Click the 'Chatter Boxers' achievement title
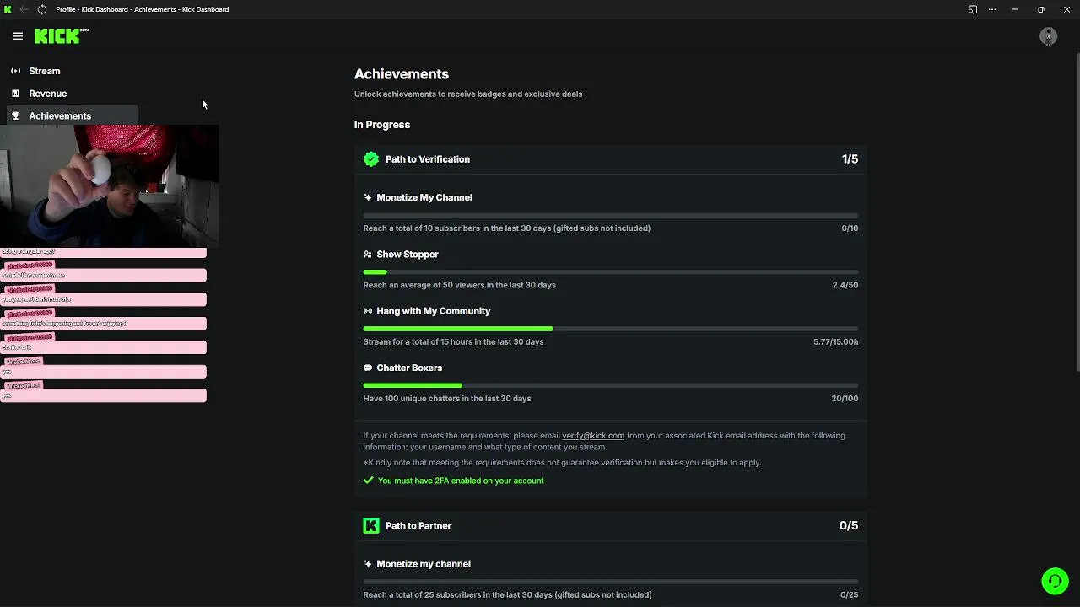Image resolution: width=1080 pixels, height=607 pixels. pyautogui.click(x=409, y=368)
